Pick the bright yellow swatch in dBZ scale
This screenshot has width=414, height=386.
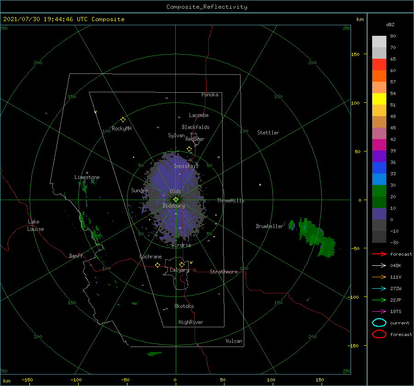(379, 99)
